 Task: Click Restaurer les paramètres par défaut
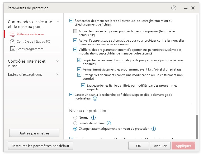40,146
